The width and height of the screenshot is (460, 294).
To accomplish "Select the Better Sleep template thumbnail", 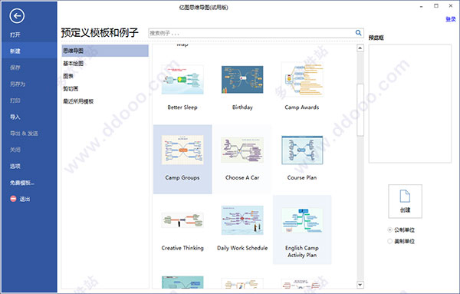I will pyautogui.click(x=182, y=80).
